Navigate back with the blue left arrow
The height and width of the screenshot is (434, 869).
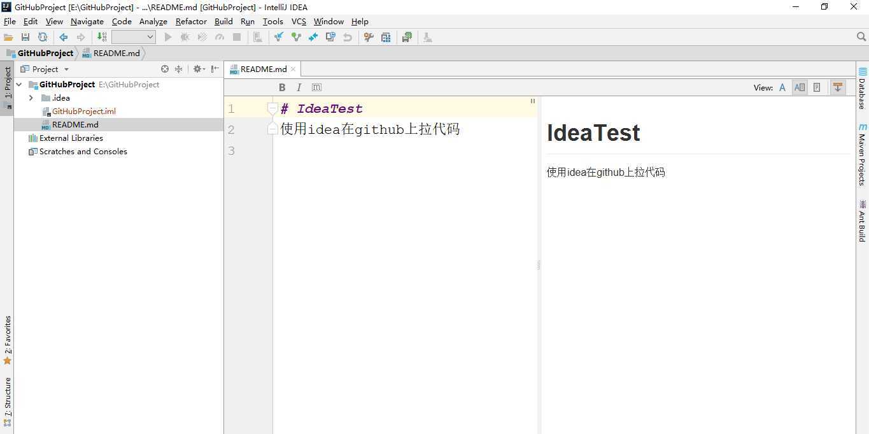point(64,38)
